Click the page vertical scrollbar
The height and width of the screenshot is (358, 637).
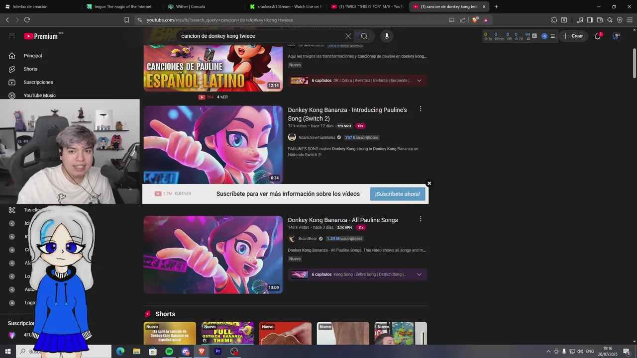tap(635, 63)
